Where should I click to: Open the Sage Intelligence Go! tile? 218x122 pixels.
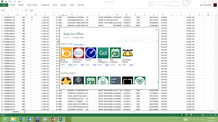103,53
